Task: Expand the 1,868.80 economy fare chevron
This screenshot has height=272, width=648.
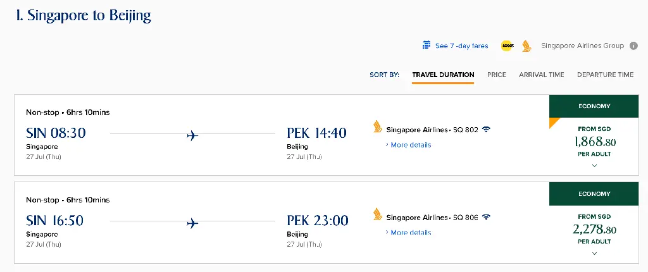Action: [594, 166]
